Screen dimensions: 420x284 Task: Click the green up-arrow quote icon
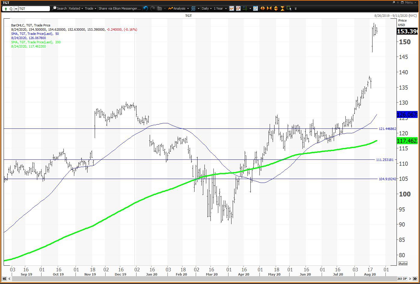tap(6, 9)
